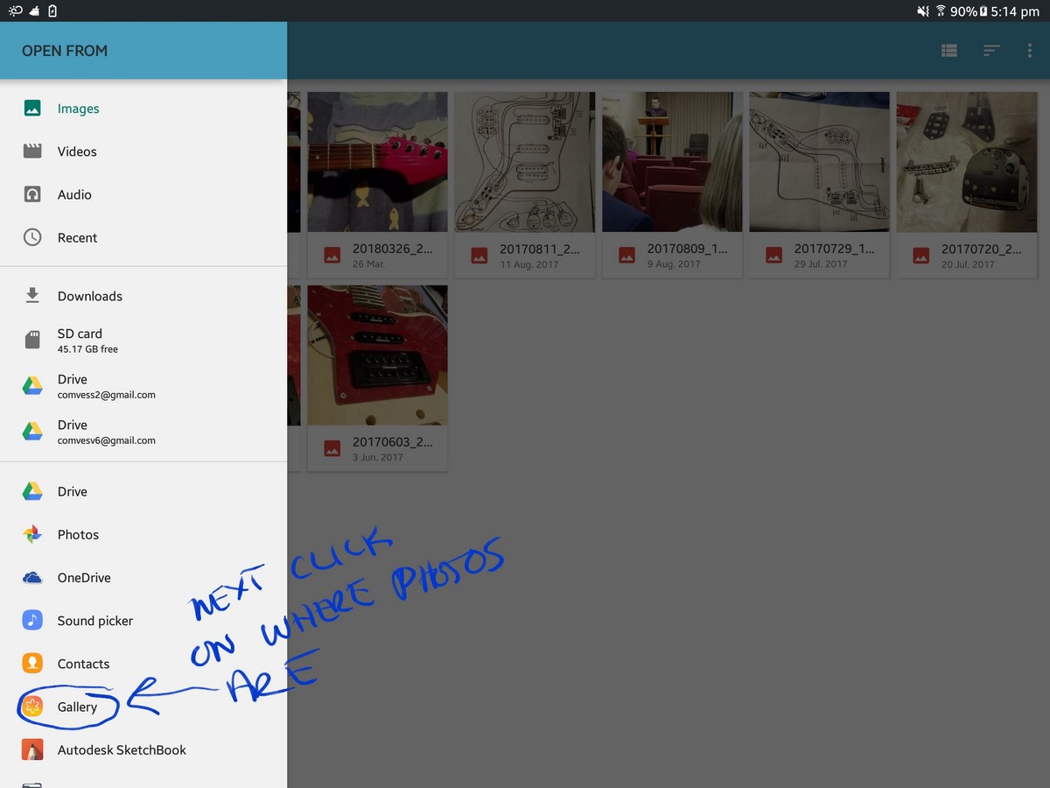Choose OneDrive as the source
The height and width of the screenshot is (788, 1050).
click(84, 578)
